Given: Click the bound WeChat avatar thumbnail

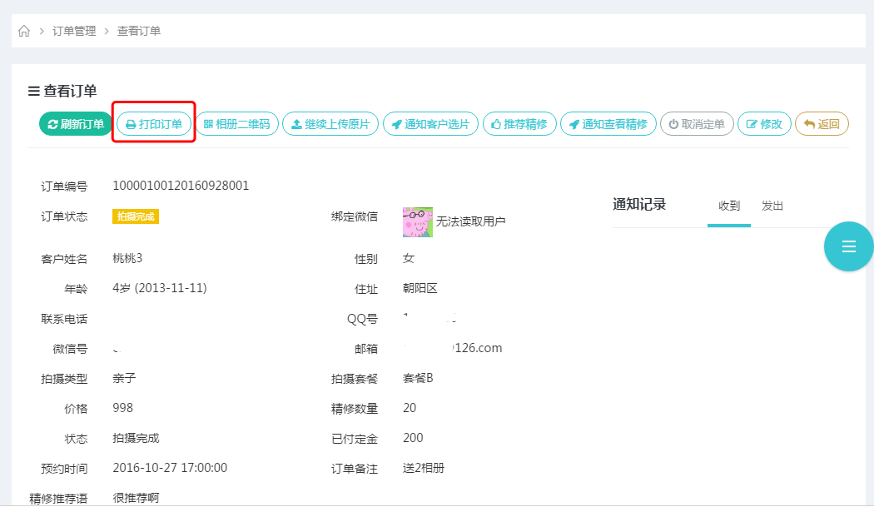Looking at the screenshot, I should pos(417,222).
